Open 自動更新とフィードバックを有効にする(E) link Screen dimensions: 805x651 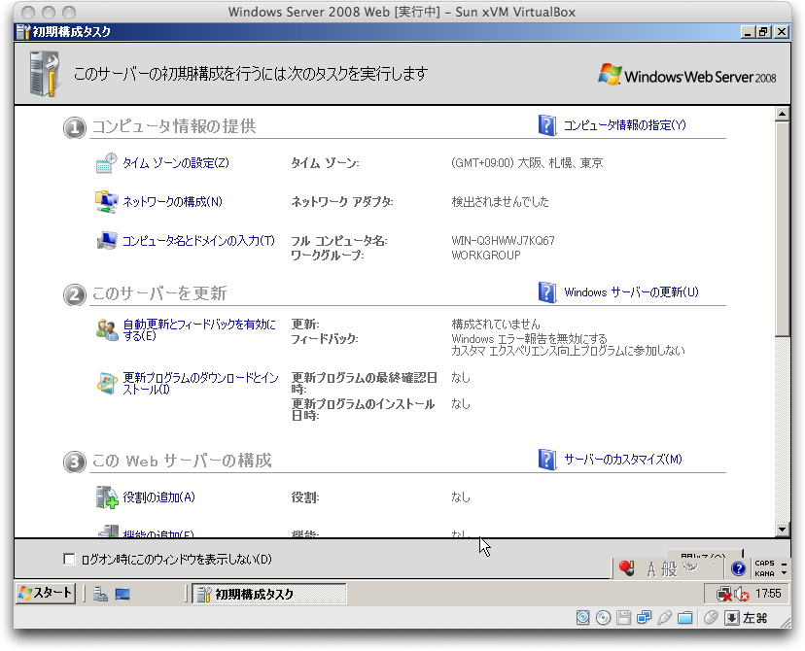tap(199, 329)
